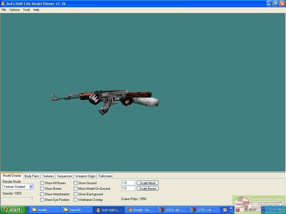Switch to Google Chrome taskbar button
The width and height of the screenshot is (286, 214).
(141, 210)
